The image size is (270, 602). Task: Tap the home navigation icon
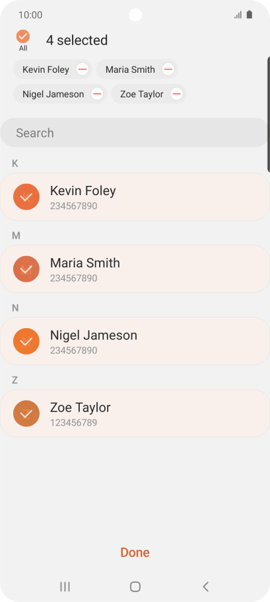click(135, 586)
